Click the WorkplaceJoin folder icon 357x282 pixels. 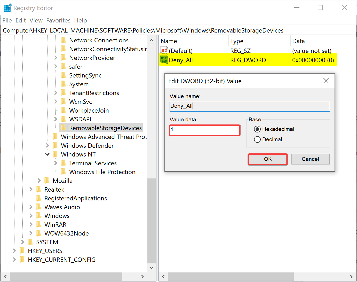pyautogui.click(x=63, y=110)
